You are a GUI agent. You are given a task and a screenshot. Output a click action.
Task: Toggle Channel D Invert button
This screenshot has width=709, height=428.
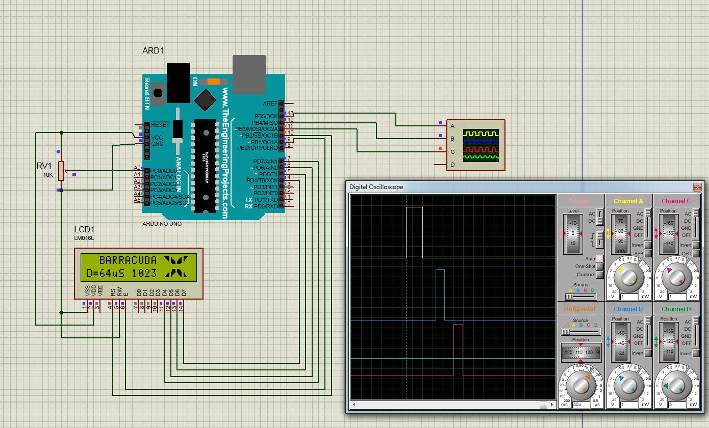[695, 353]
